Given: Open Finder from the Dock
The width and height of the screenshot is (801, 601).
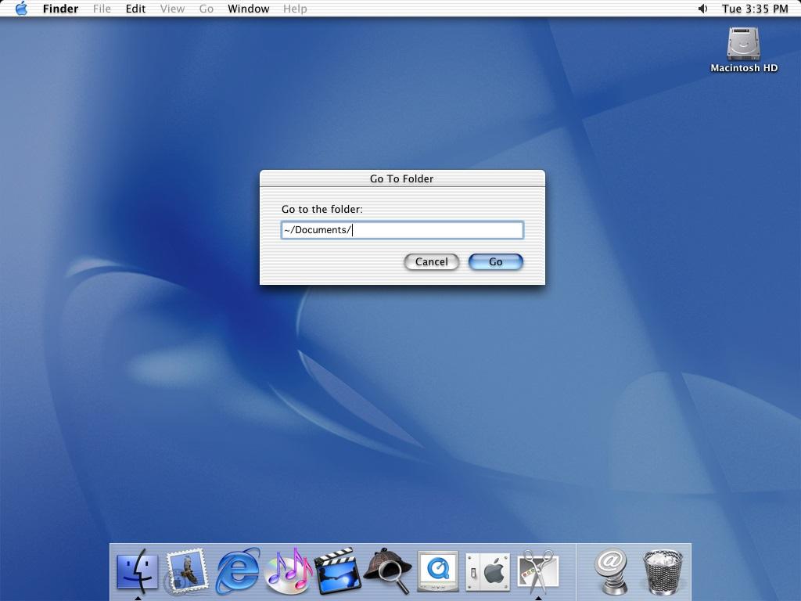Looking at the screenshot, I should (138, 571).
